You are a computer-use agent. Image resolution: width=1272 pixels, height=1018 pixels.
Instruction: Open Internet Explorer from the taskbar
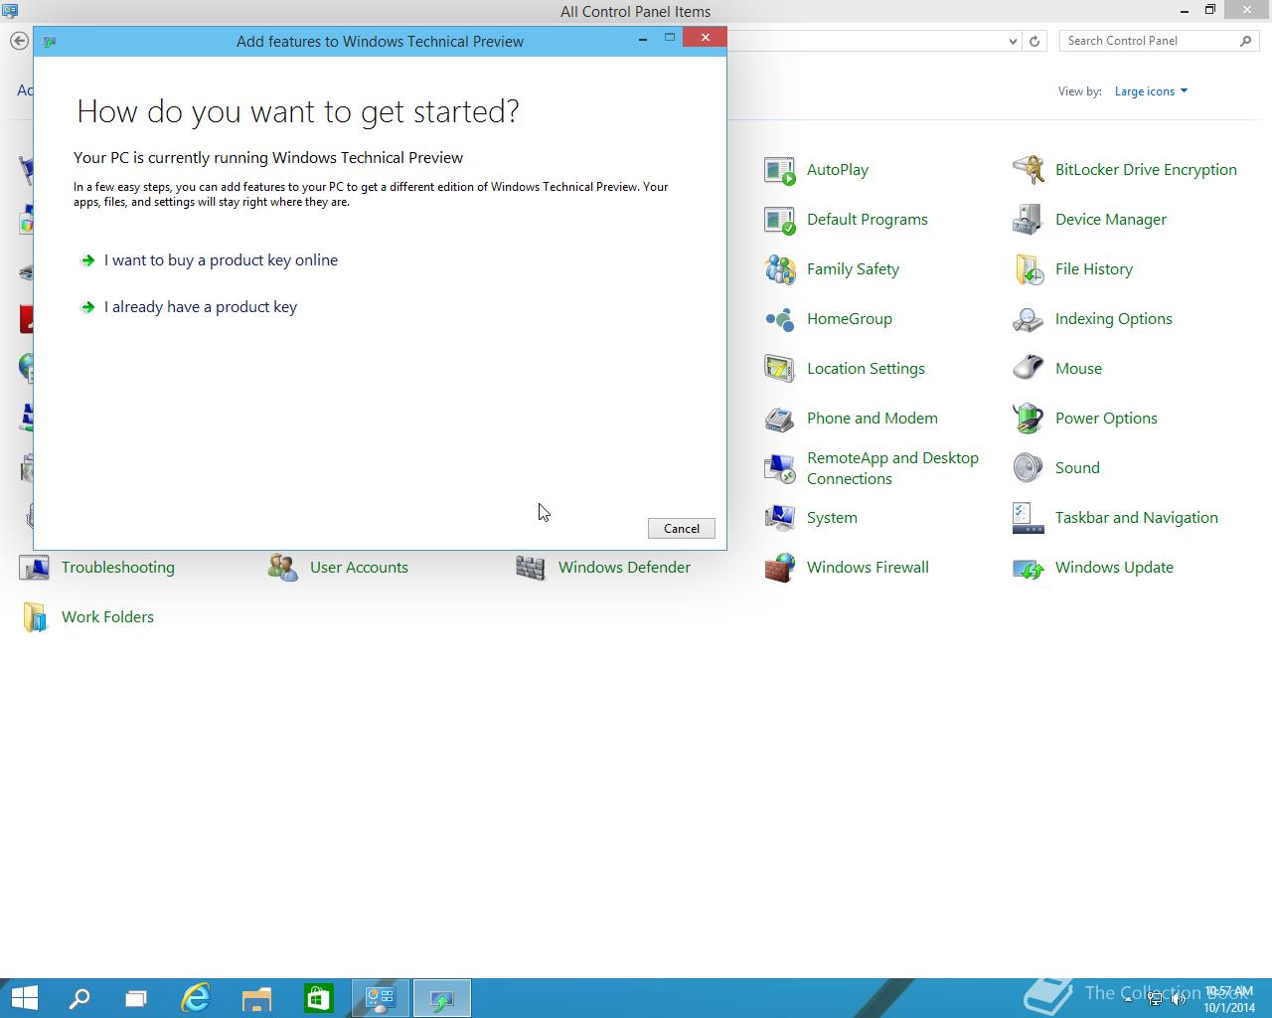(x=196, y=998)
